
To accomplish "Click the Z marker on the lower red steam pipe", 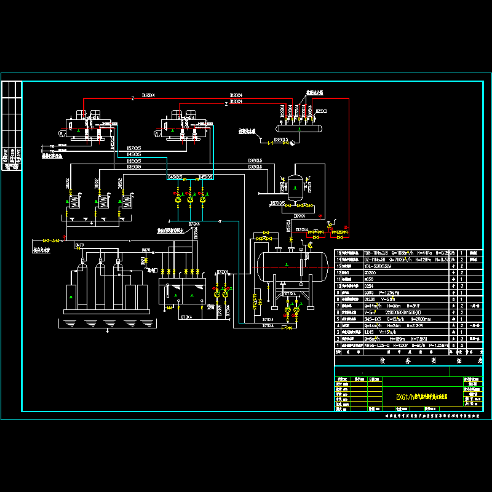I will click(226, 104).
